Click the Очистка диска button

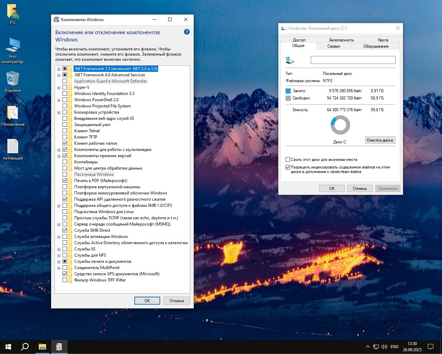380,140
